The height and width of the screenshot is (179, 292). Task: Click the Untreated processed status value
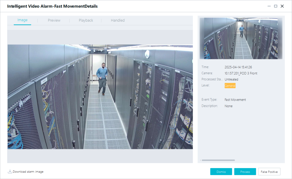231,79
